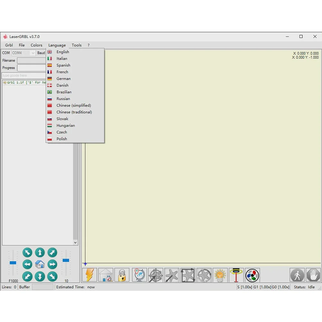Open the Grbl menu

click(9, 45)
